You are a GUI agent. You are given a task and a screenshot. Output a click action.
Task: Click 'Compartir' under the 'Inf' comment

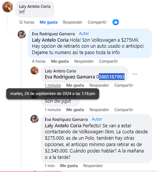[x=97, y=22]
